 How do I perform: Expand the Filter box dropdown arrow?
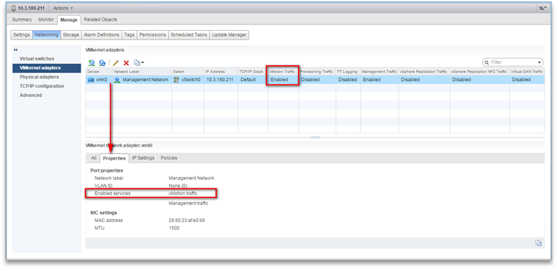pyautogui.click(x=539, y=62)
